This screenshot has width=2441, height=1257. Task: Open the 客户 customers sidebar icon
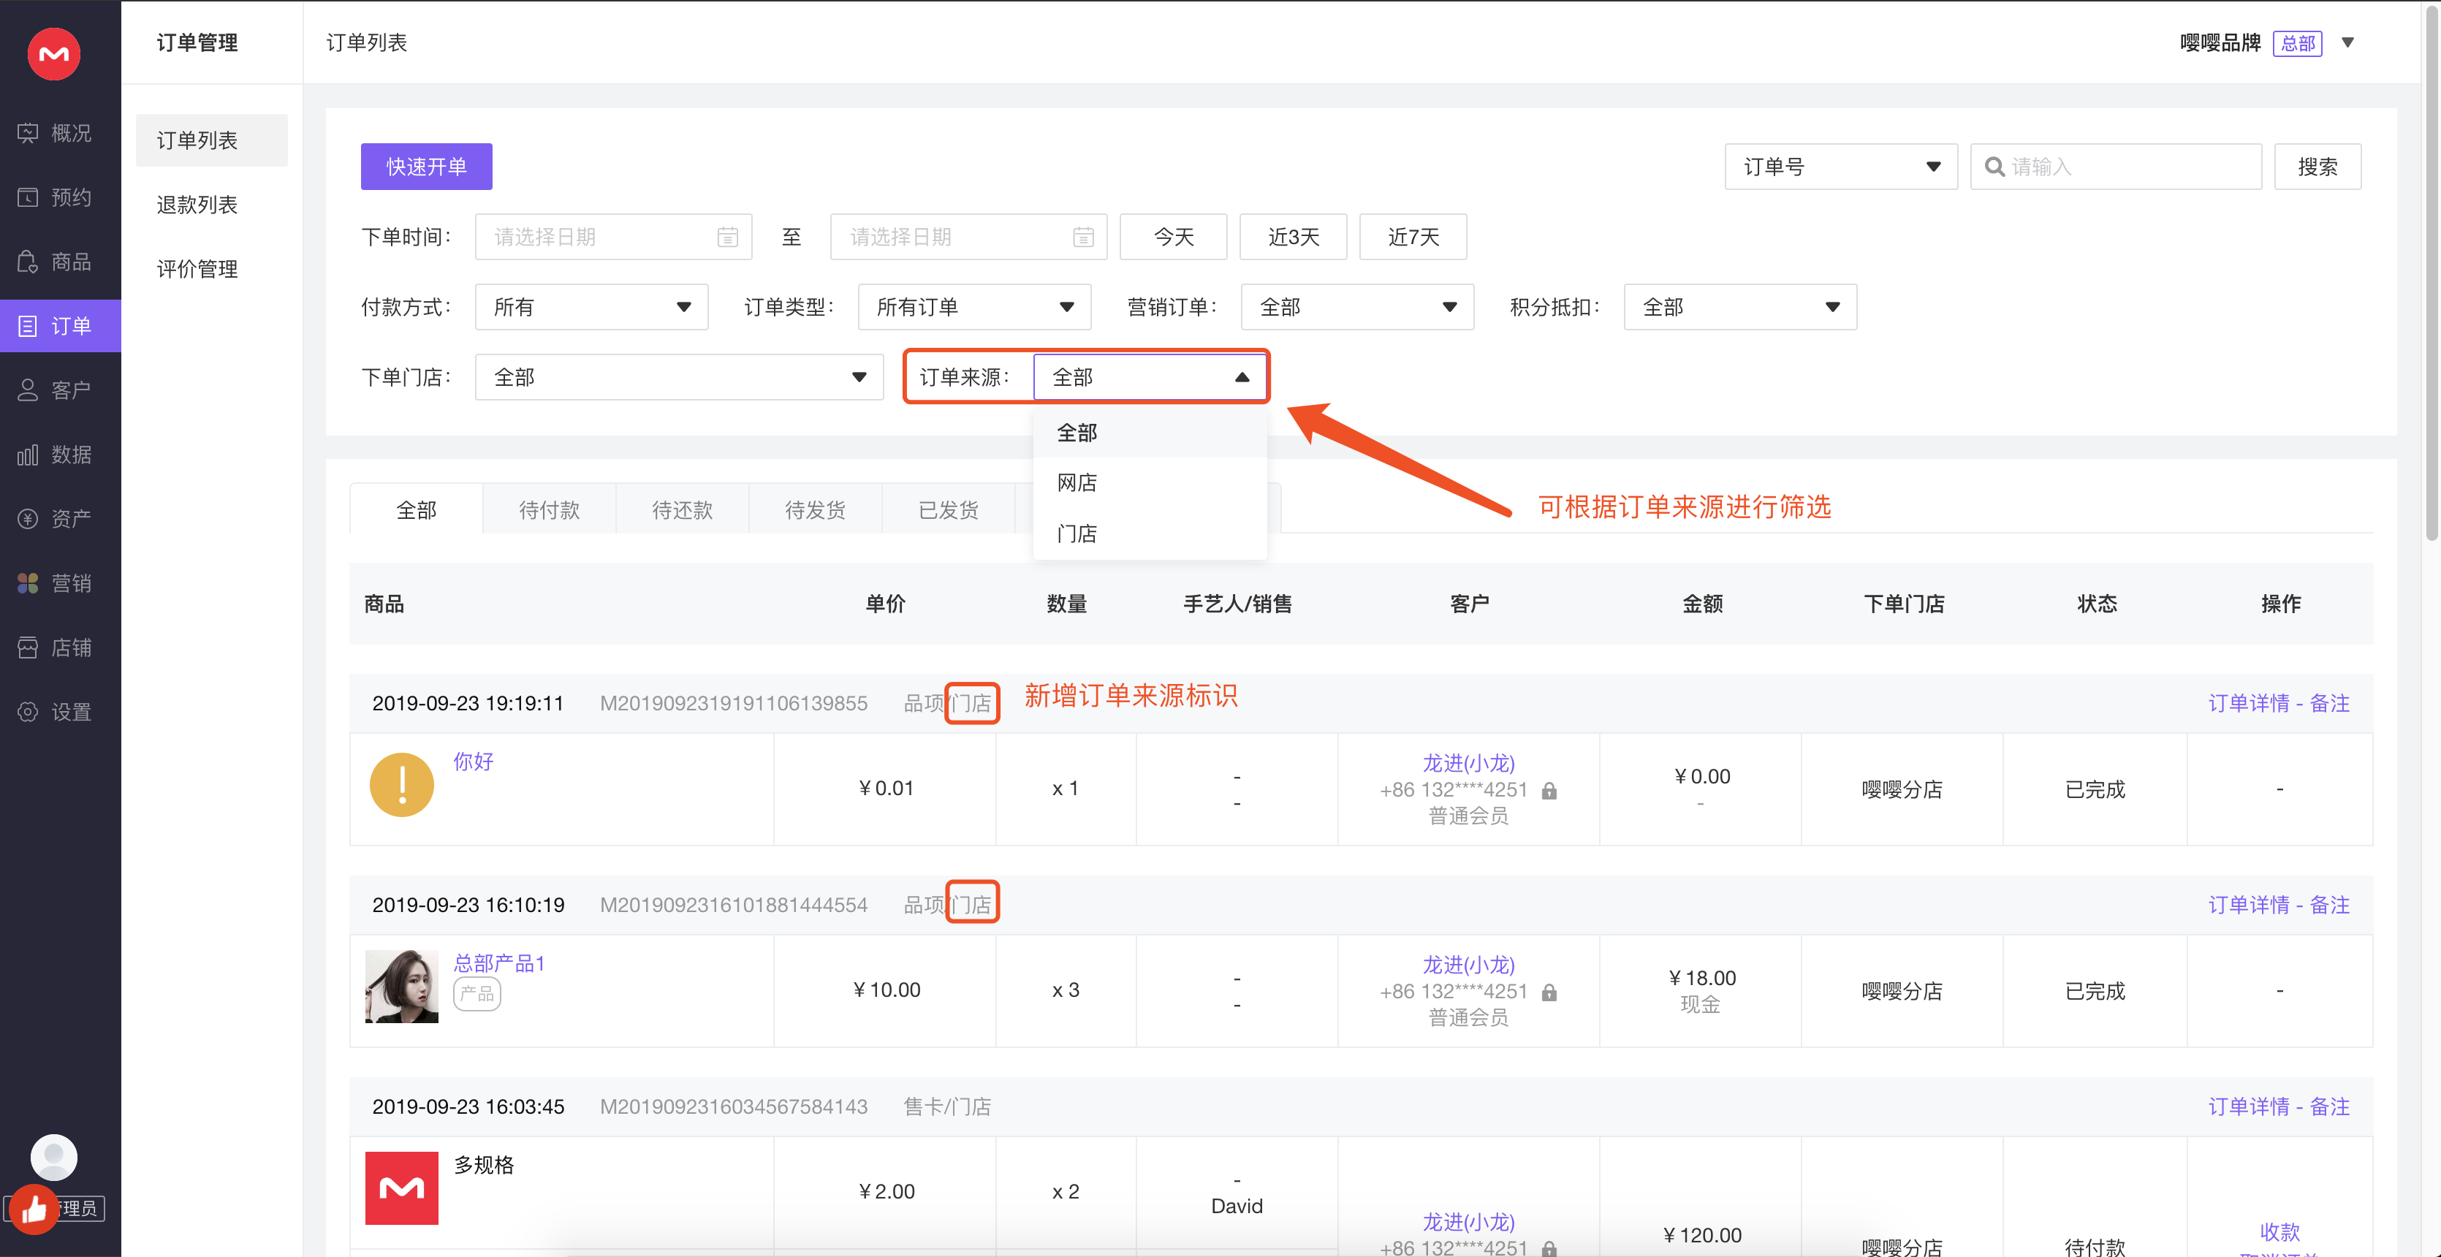click(29, 390)
